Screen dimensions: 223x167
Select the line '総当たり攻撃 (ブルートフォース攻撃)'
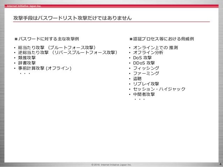coord(57,47)
